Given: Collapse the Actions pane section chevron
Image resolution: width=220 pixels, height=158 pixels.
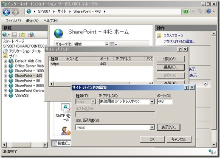Looking at the screenshot, I should click(205, 84).
